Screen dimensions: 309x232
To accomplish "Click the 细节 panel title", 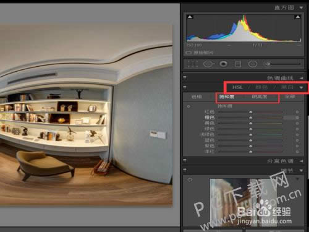I will (287, 171).
